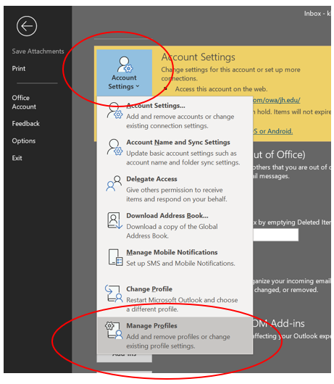334x384 pixels.
Task: Click the Delegate Access people icon
Action: (x=114, y=183)
